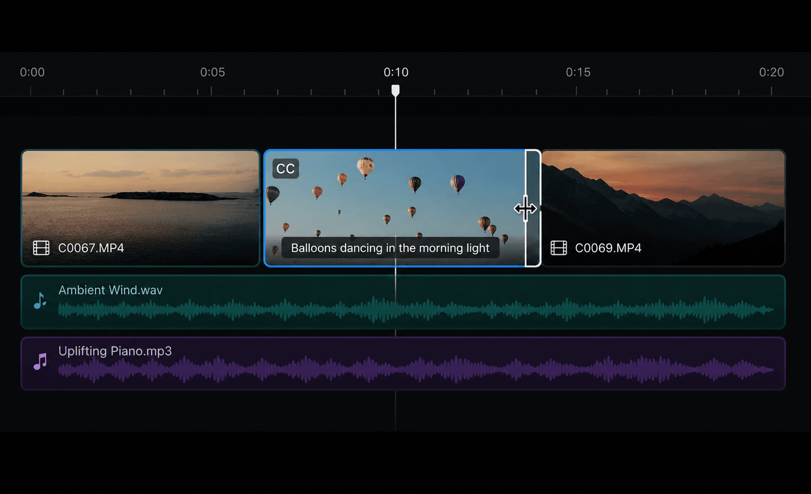This screenshot has height=494, width=811.
Task: Select the teal Ambient Wind waveform
Action: (x=416, y=310)
